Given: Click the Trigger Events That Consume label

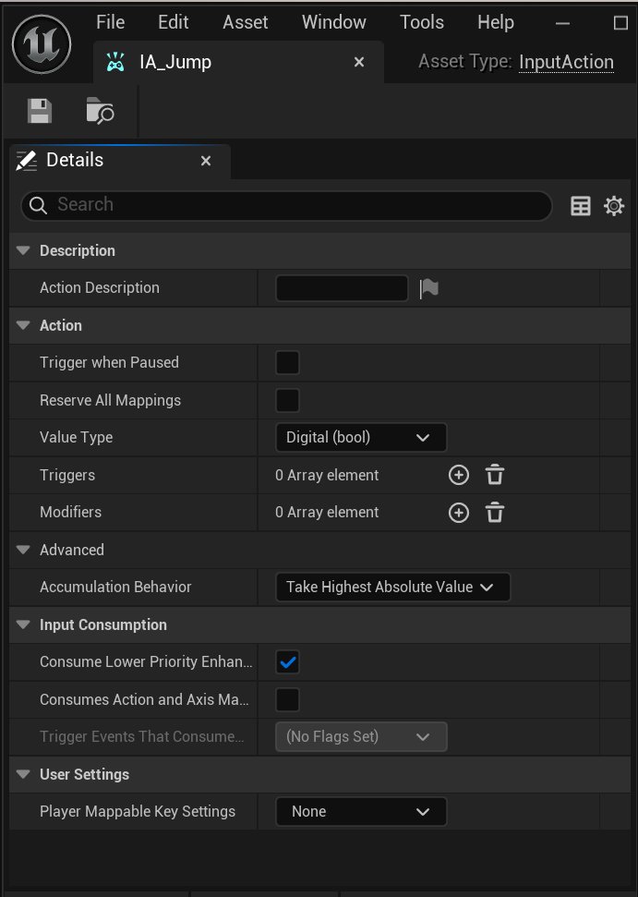Looking at the screenshot, I should [x=142, y=737].
